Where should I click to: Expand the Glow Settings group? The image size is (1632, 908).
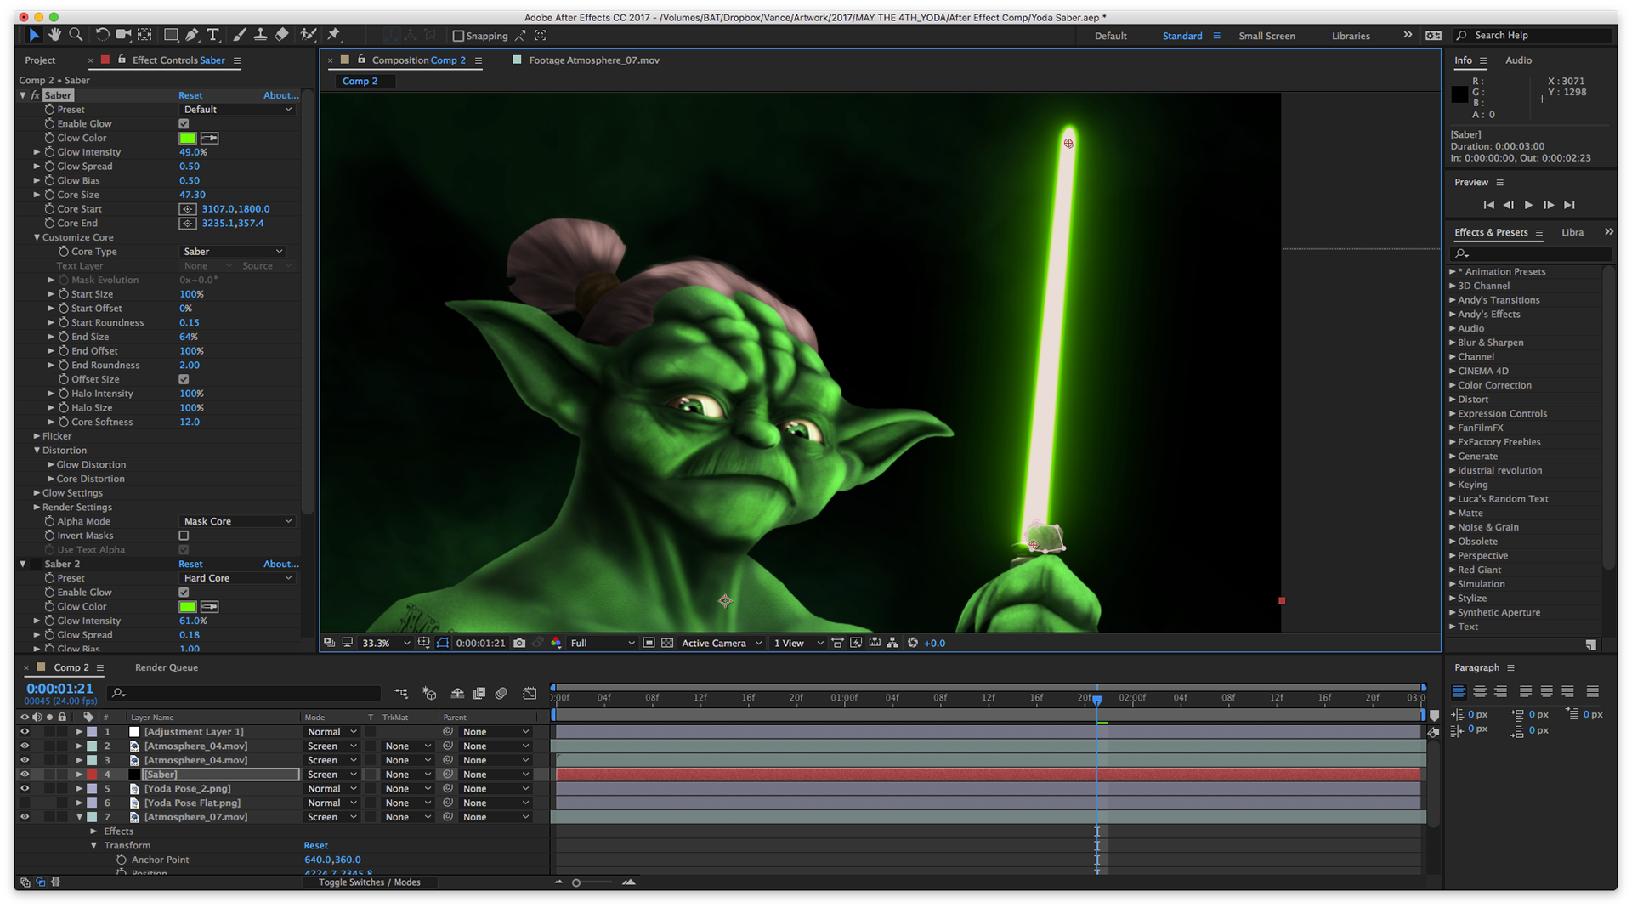pos(37,493)
